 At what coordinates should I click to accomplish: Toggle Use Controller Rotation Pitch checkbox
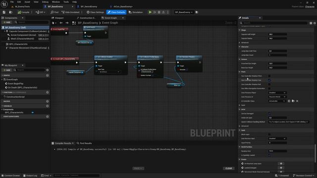click(269, 76)
